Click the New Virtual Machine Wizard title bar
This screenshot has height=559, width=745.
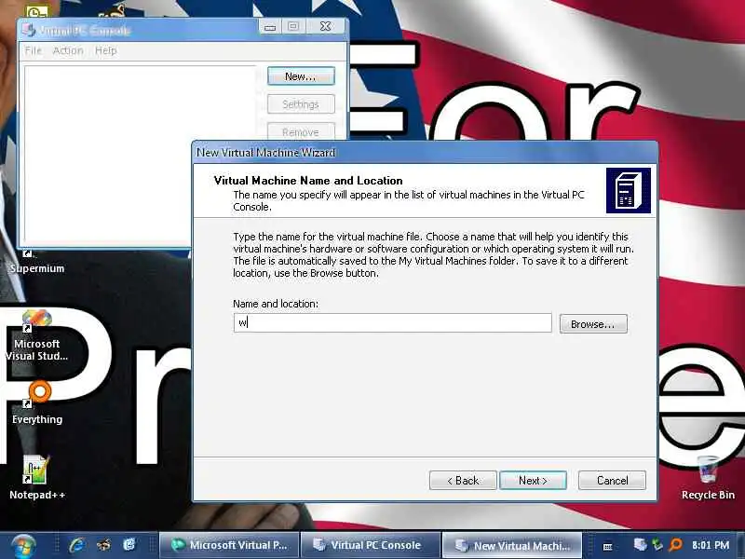click(425, 152)
